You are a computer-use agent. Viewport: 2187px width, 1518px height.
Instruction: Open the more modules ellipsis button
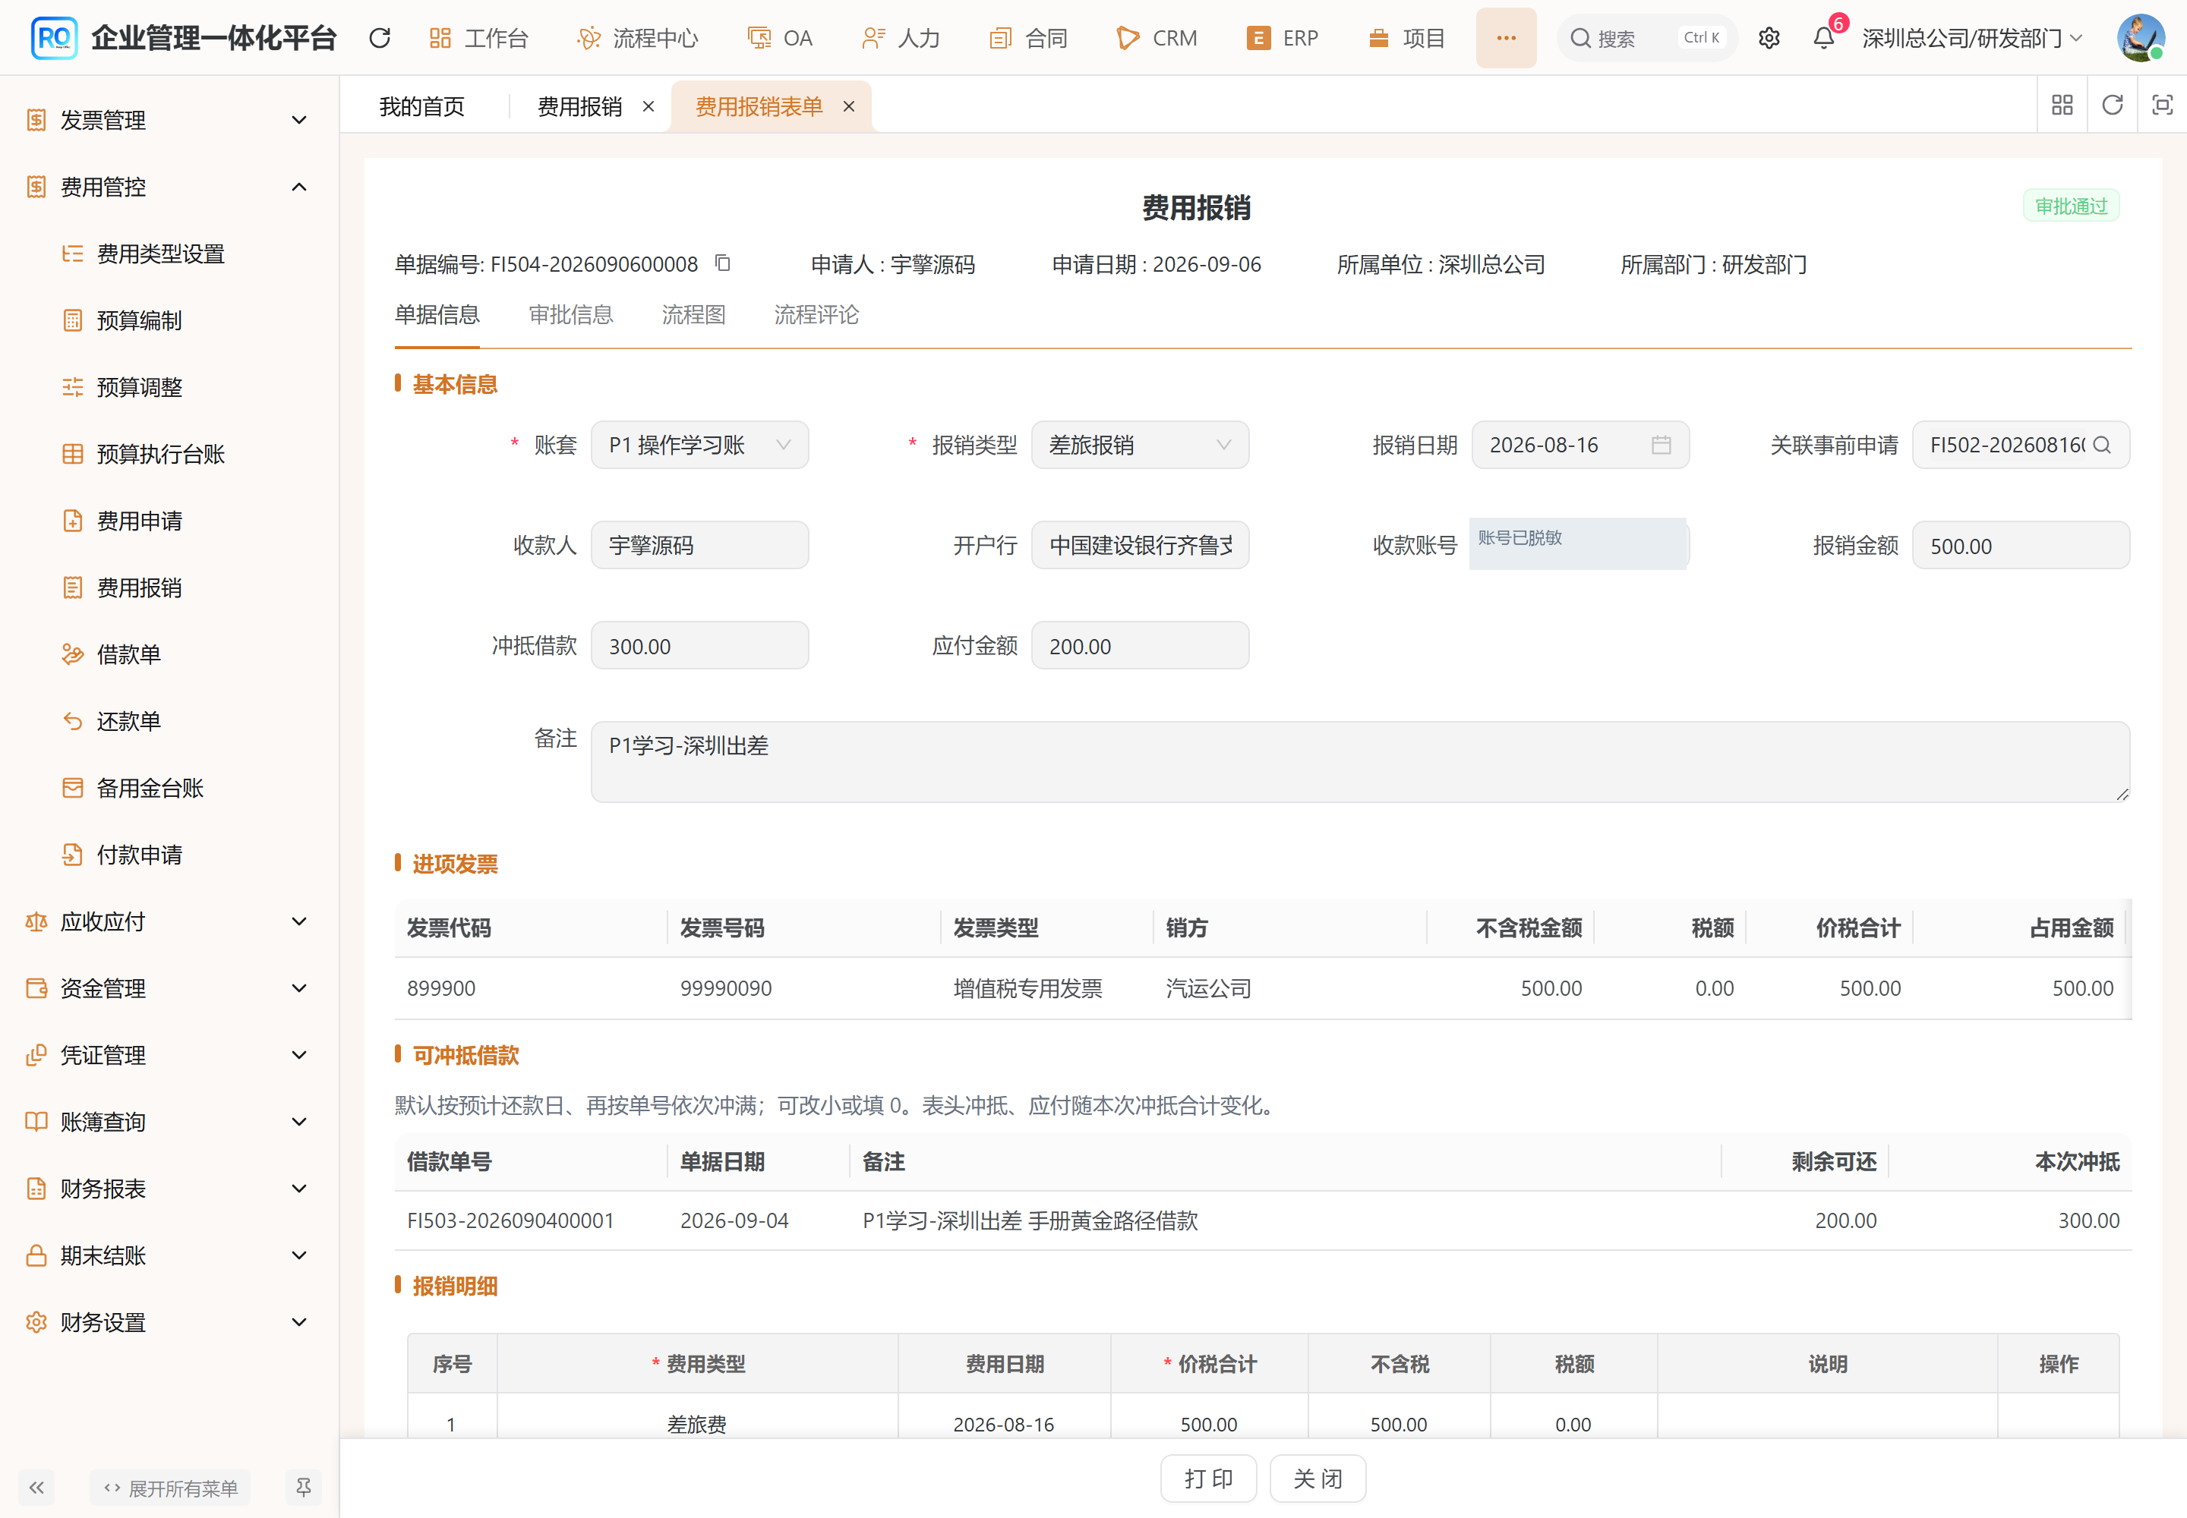point(1506,38)
